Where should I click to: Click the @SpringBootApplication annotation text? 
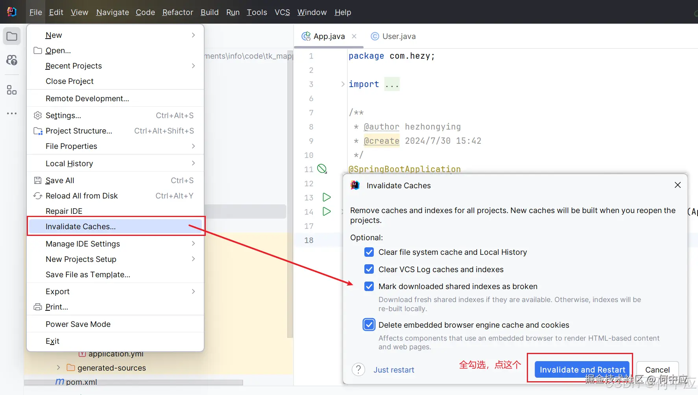click(404, 169)
